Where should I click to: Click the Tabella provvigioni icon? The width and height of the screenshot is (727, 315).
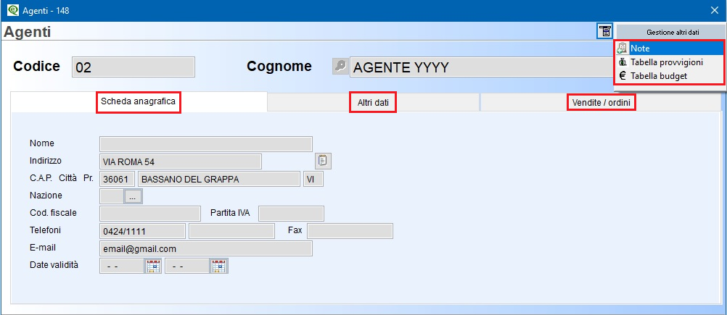[x=623, y=62]
